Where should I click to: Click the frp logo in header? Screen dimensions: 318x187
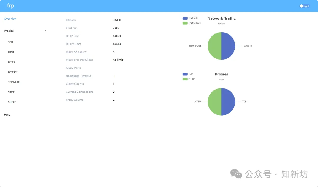[10, 6]
